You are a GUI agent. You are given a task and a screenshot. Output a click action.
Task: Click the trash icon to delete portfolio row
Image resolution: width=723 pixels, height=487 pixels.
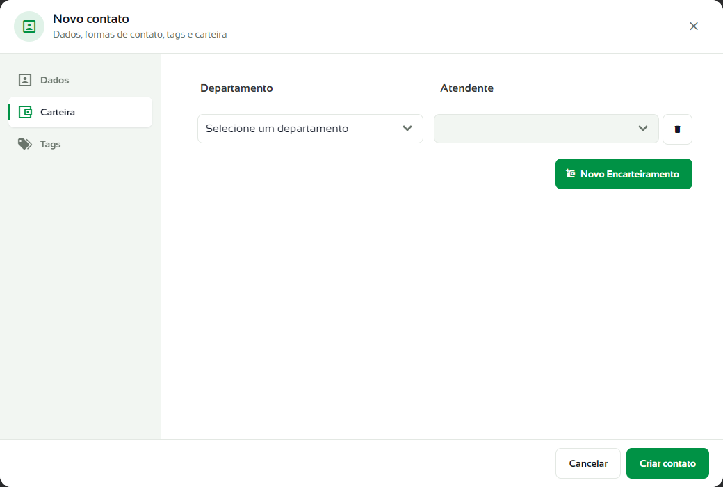(677, 129)
